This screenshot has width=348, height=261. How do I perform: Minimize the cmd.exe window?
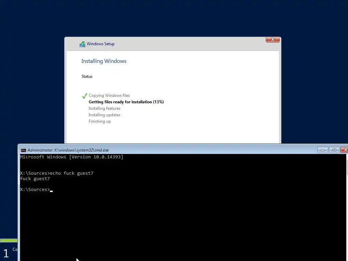pos(323,150)
